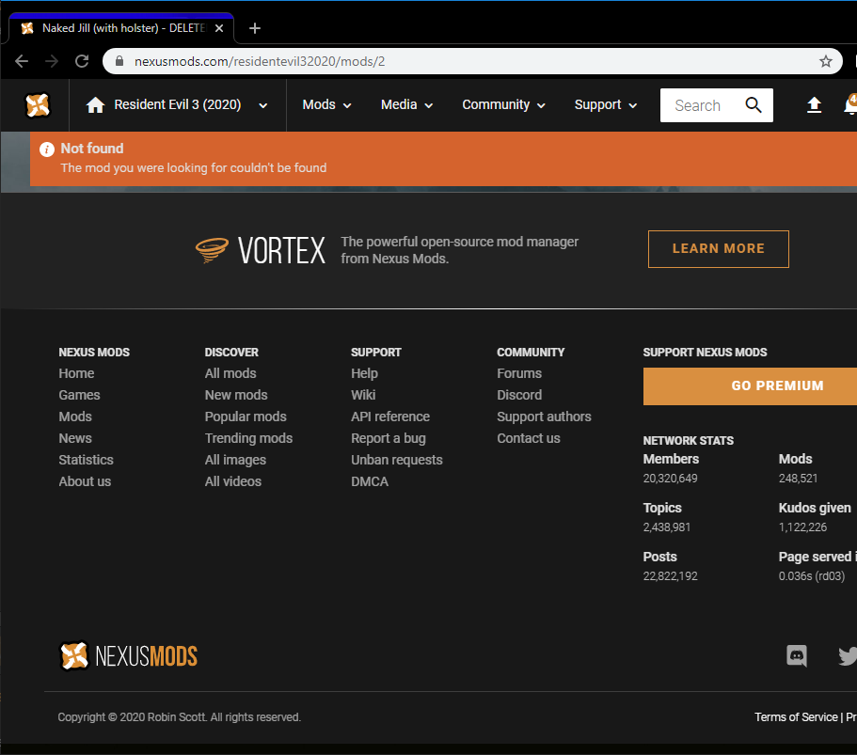Select the Naked Jill browser tab

point(122,28)
